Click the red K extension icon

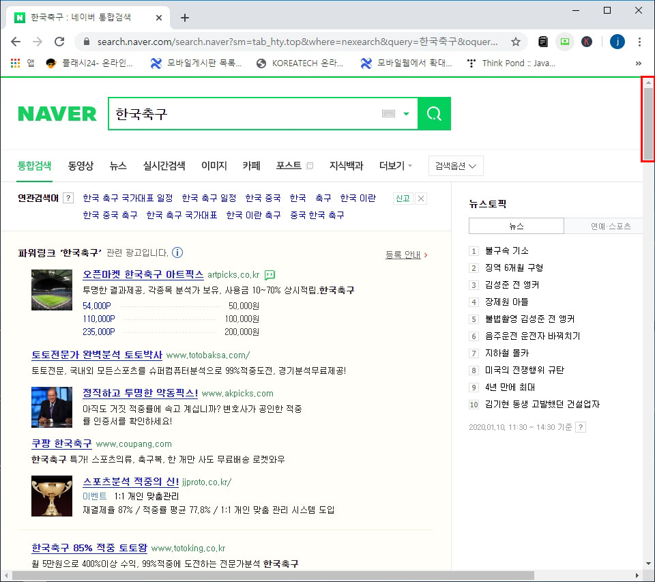587,42
